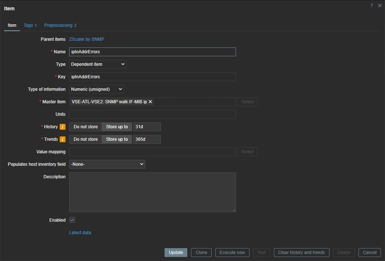Open Populates host inventory field dropdown

tap(107, 164)
